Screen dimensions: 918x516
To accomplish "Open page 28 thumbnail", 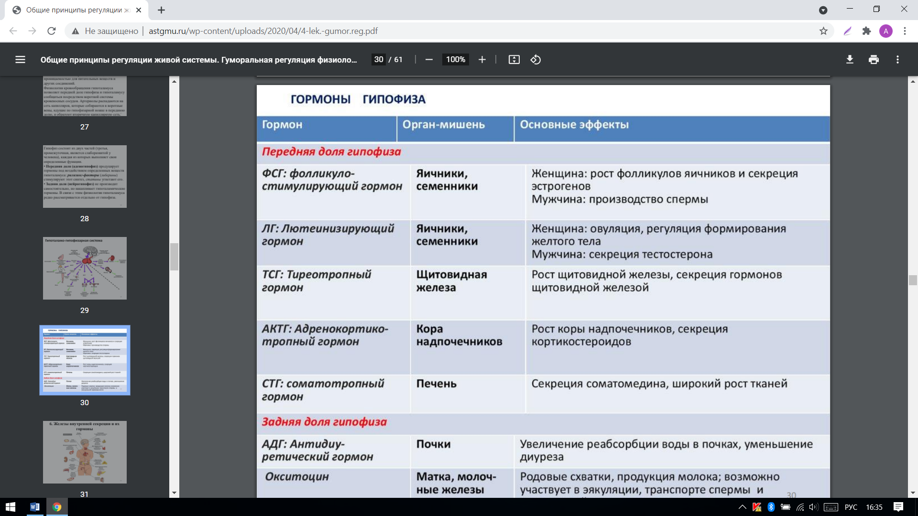I will [x=85, y=176].
